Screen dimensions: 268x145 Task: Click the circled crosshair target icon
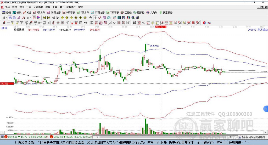click(53, 23)
